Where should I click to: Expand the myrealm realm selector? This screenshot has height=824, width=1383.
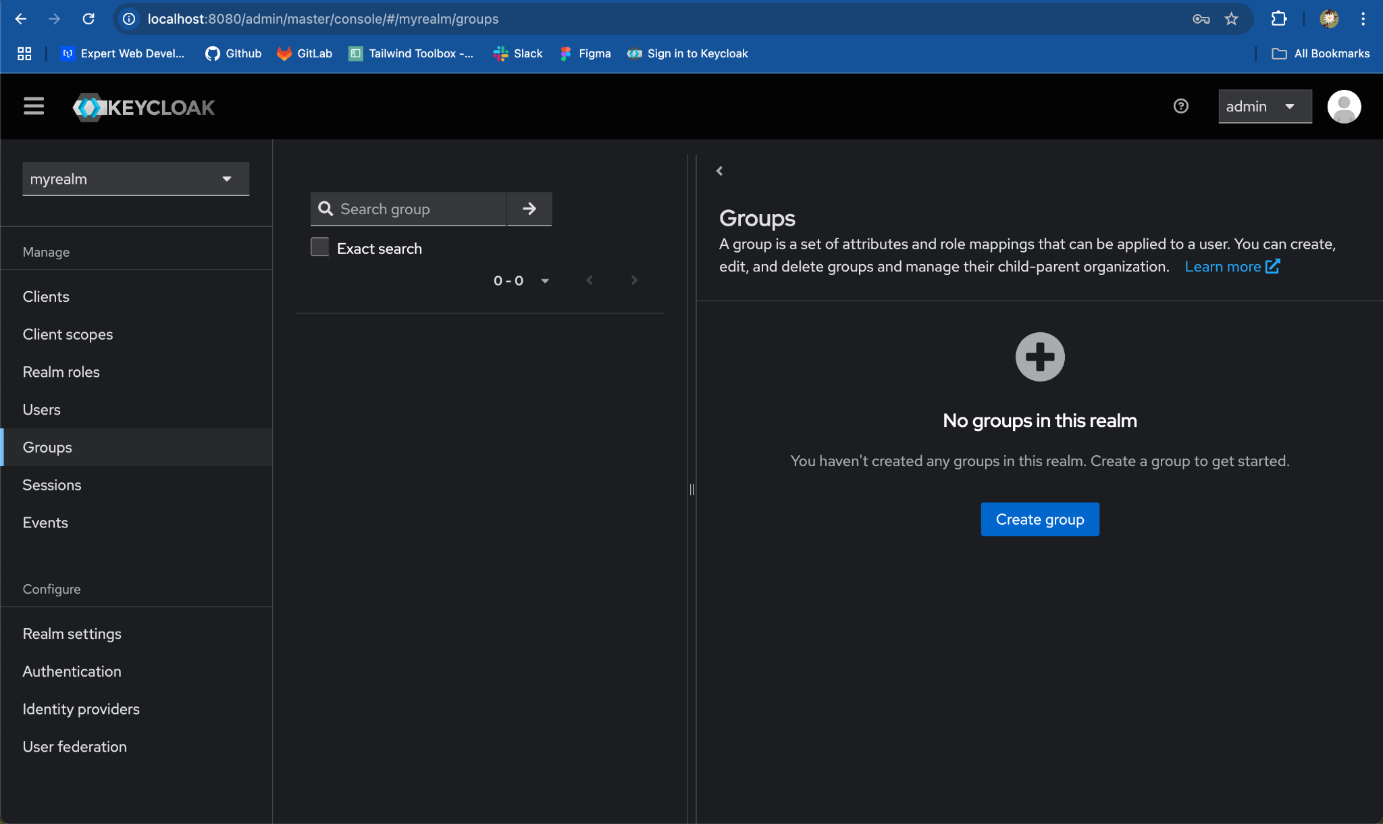click(136, 179)
